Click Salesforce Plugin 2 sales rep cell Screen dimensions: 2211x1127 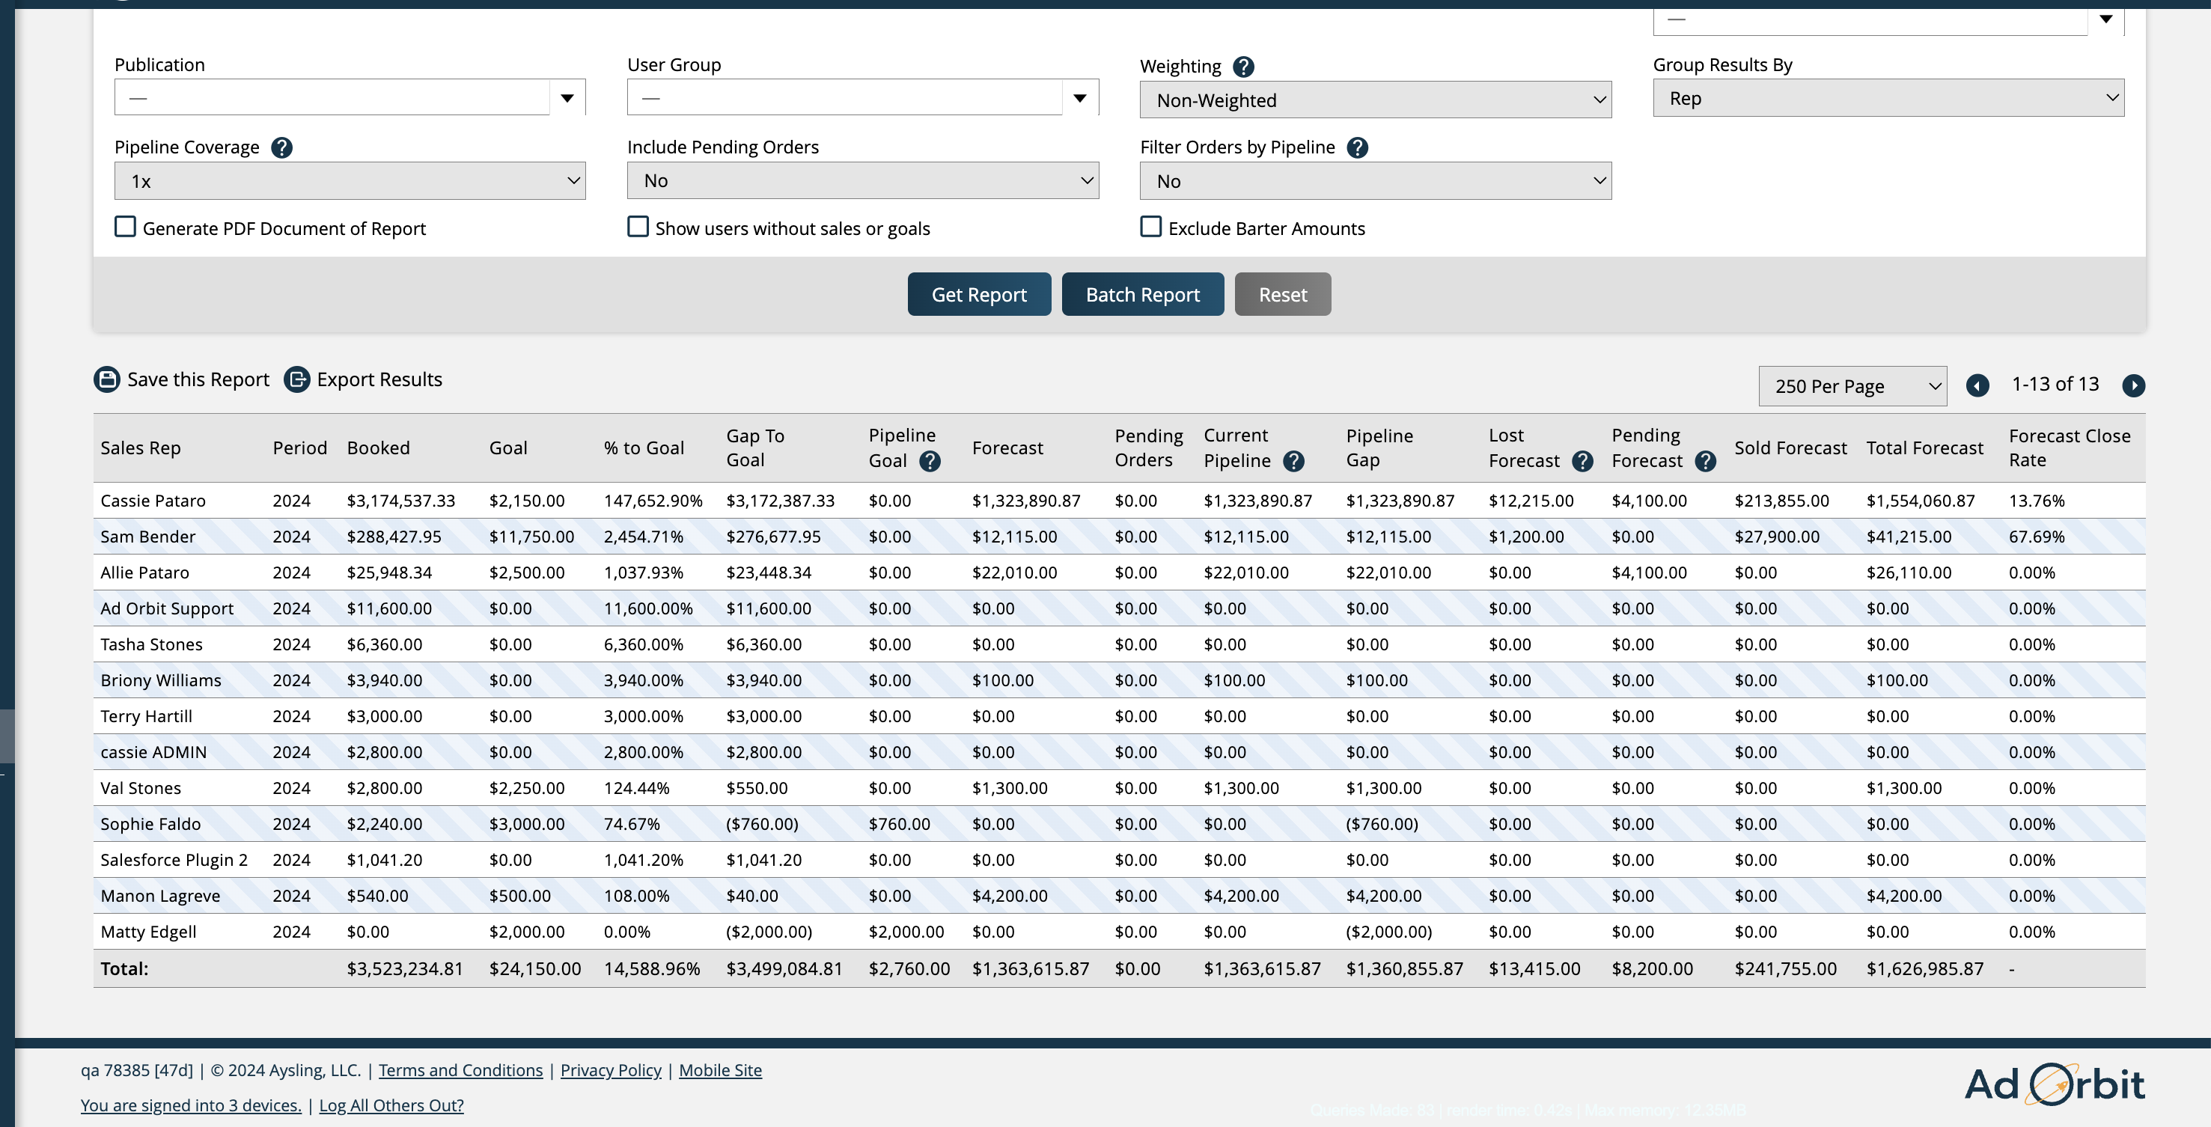point(174,860)
